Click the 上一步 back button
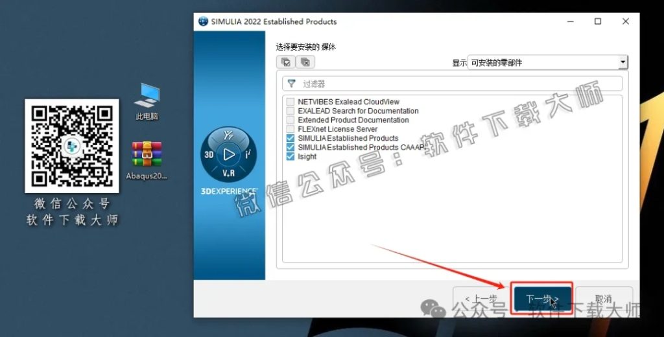Screen dimensions: 664x337 pos(480,299)
